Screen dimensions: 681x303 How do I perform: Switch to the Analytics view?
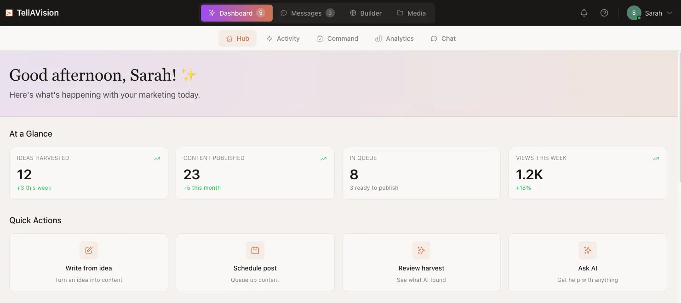(x=394, y=39)
